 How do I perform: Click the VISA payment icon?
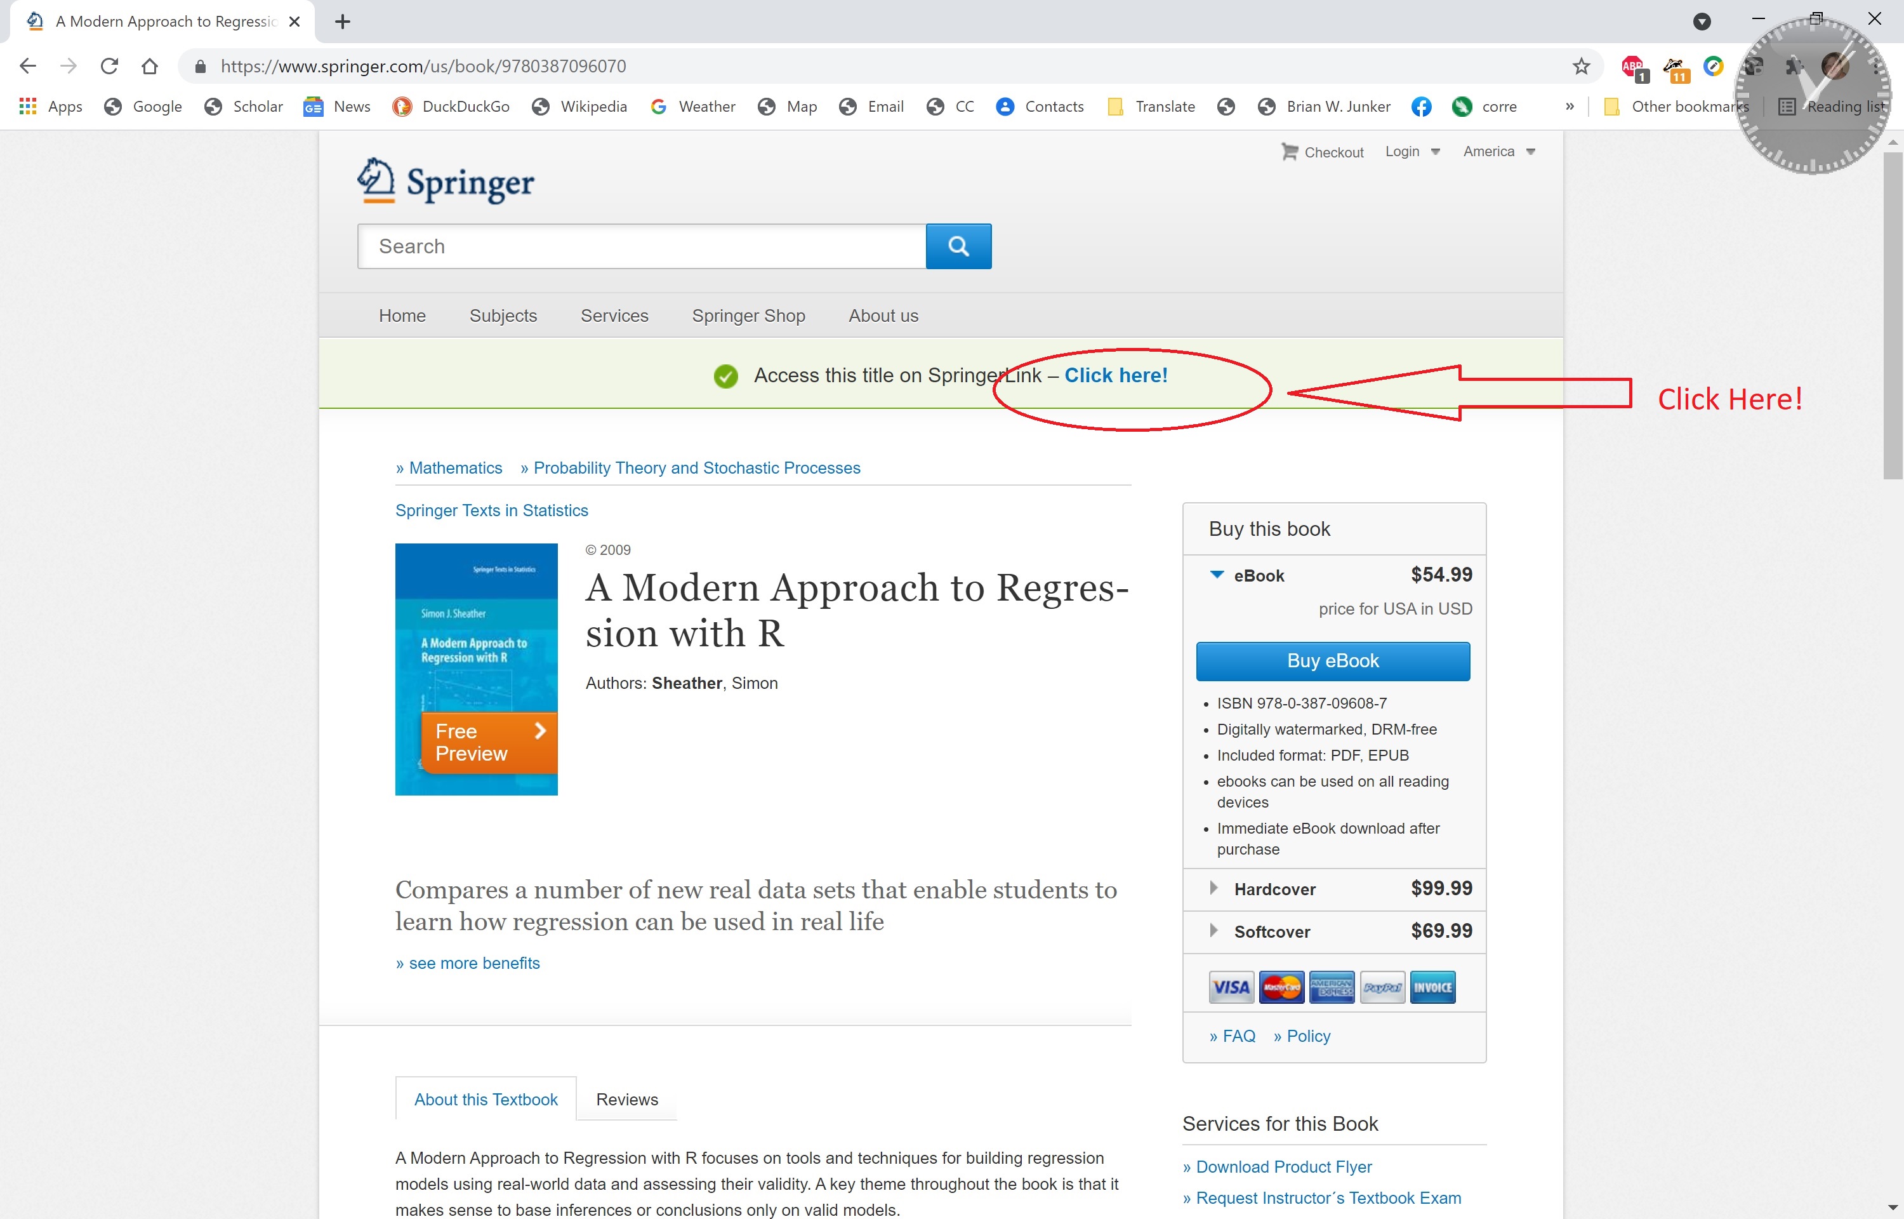[x=1231, y=987]
